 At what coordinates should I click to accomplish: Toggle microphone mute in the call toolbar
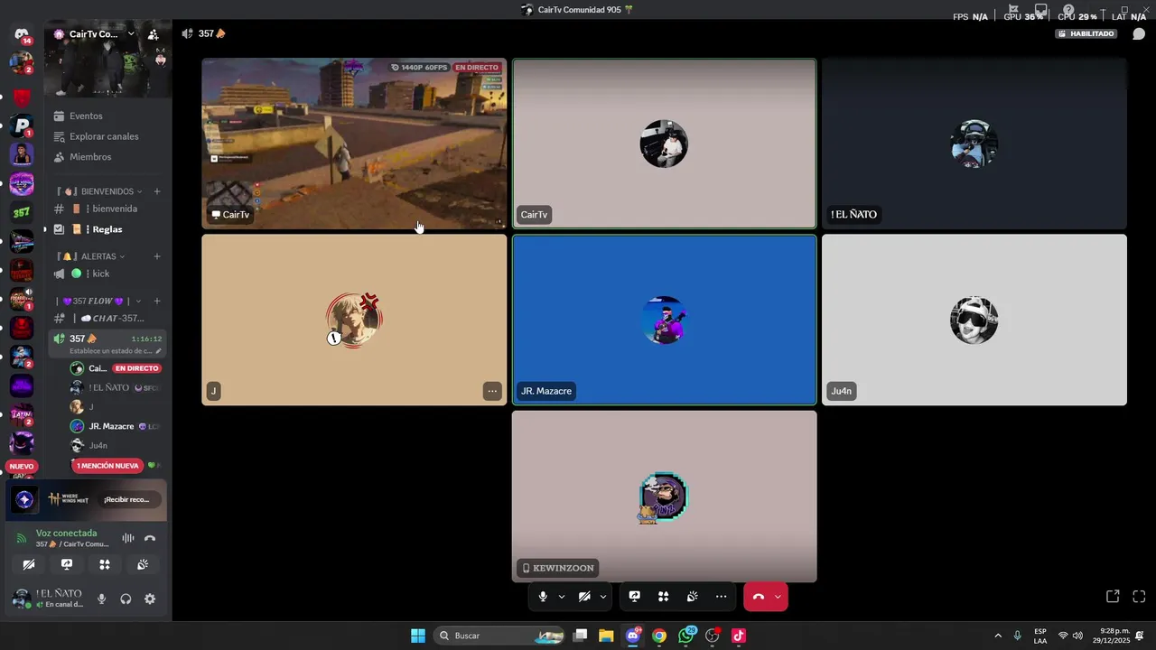coord(543,597)
